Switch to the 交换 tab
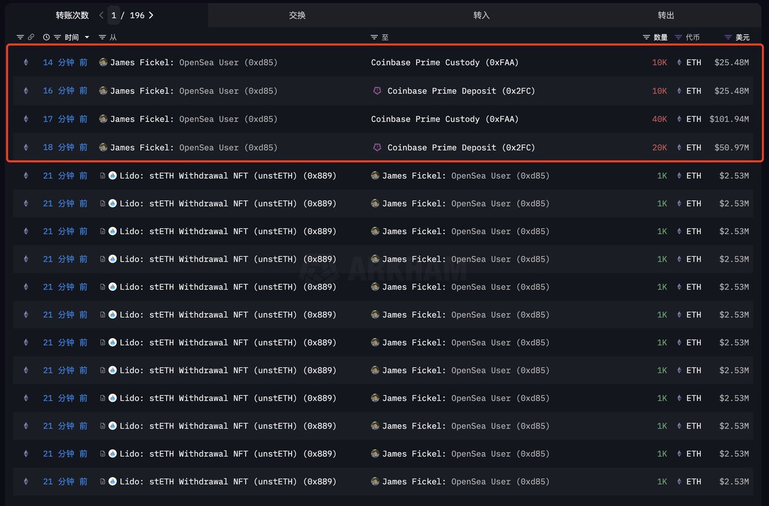This screenshot has width=769, height=506. 297,15
